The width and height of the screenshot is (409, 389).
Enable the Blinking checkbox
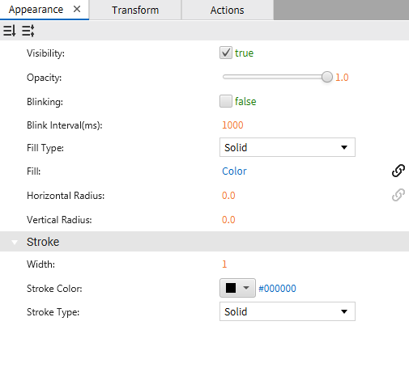226,101
